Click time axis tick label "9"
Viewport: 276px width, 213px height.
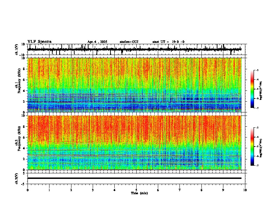click(223, 190)
